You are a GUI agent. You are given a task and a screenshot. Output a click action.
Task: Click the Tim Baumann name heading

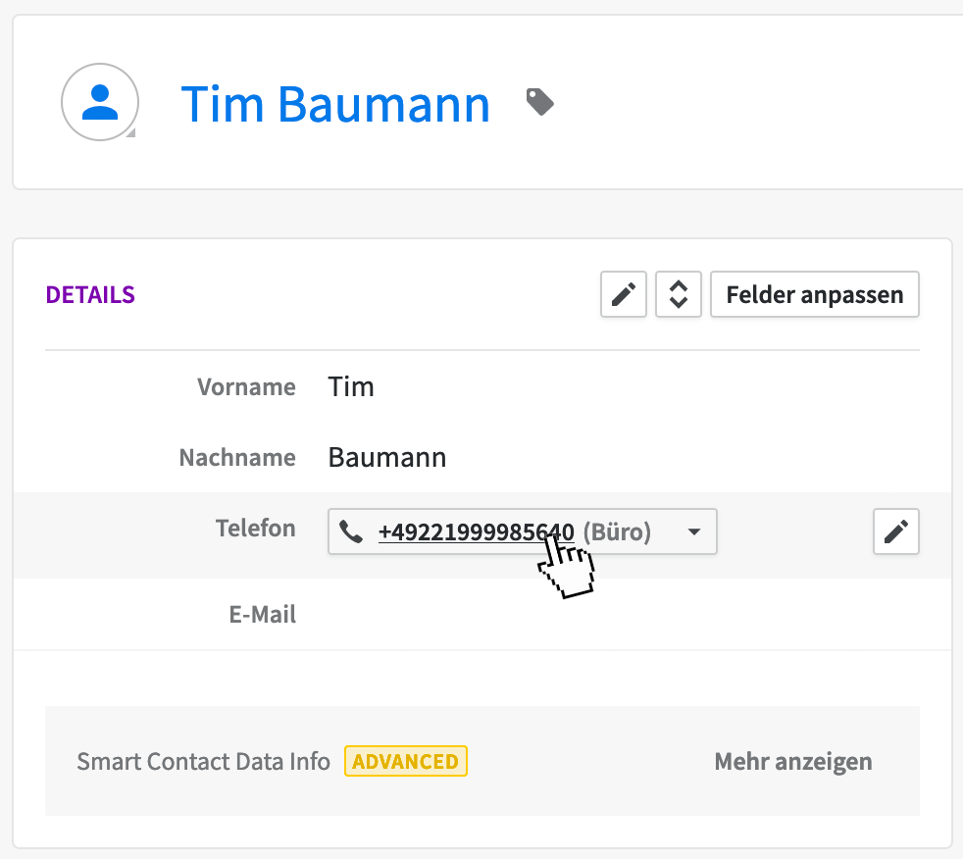[335, 103]
